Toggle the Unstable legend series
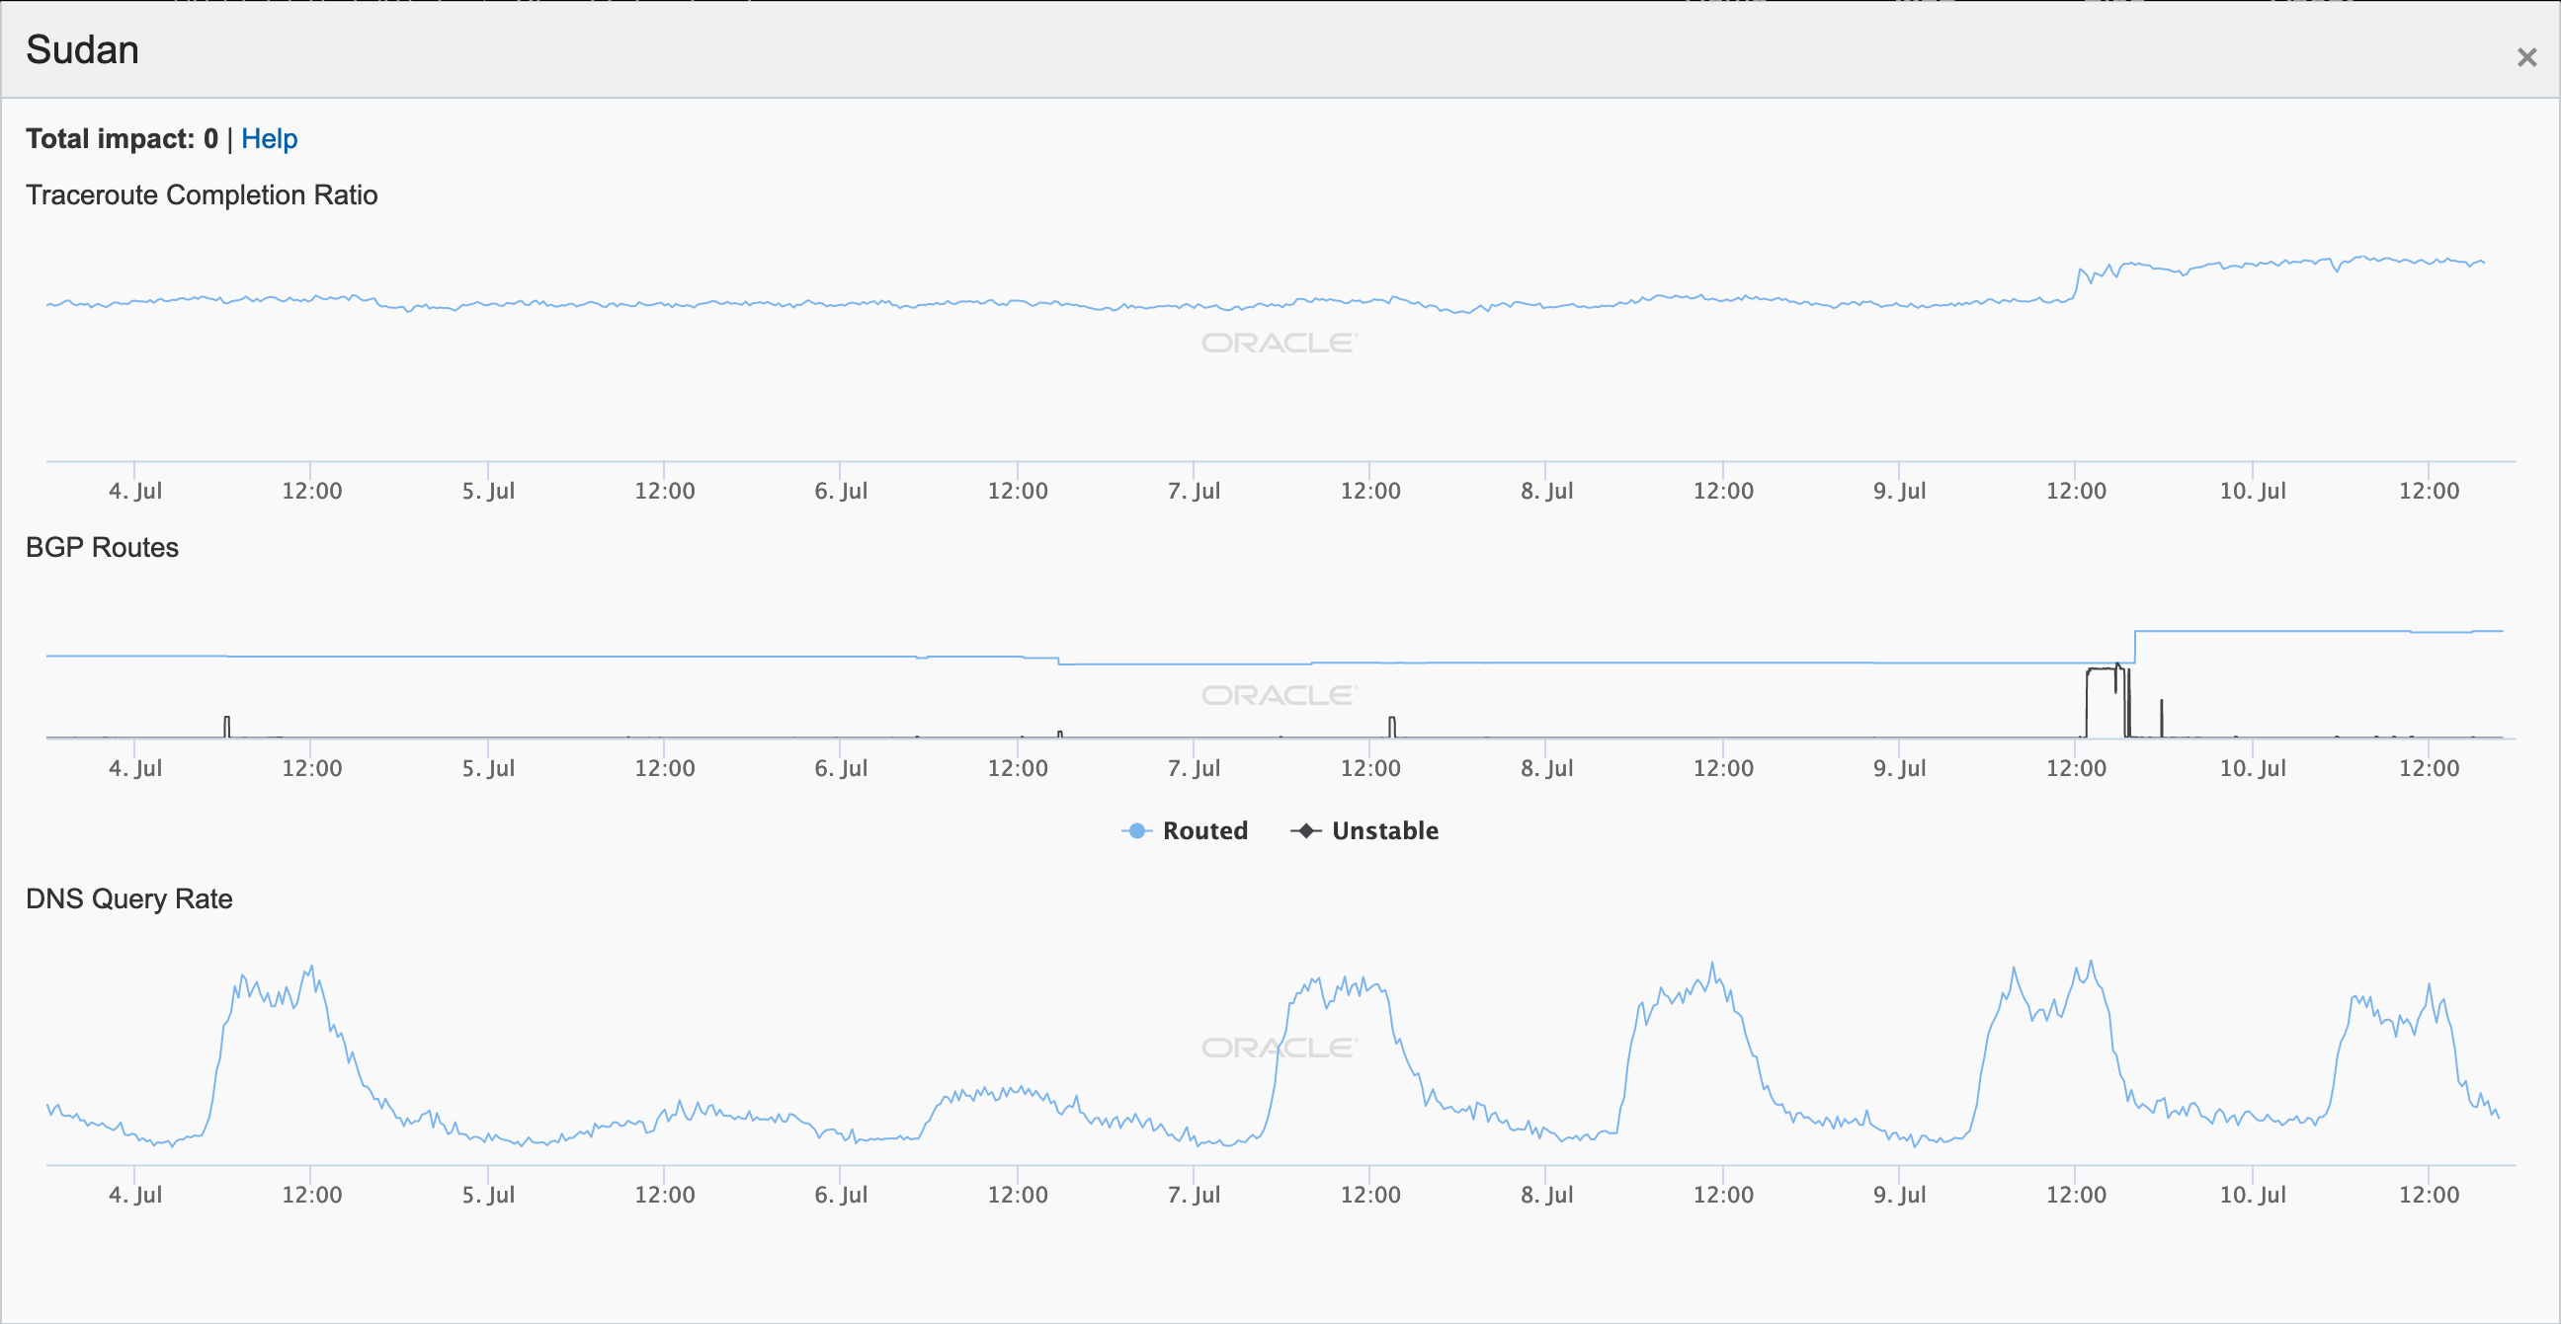This screenshot has height=1324, width=2561. (x=1384, y=830)
